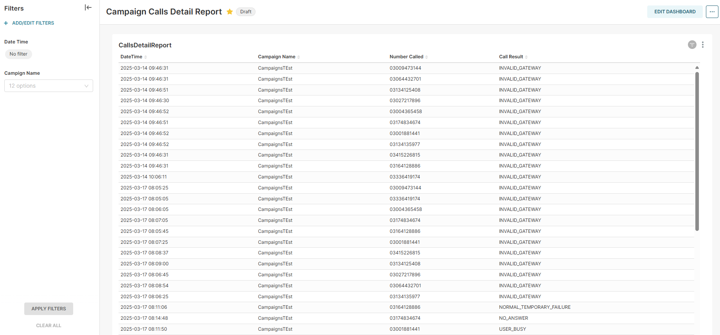
Task: Open the dashboard more options ellipsis menu
Action: (712, 12)
